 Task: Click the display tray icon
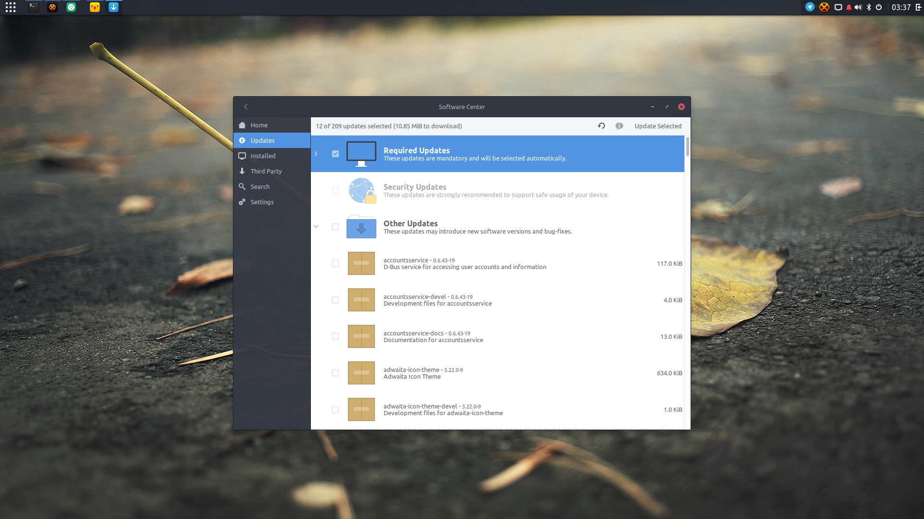(838, 7)
